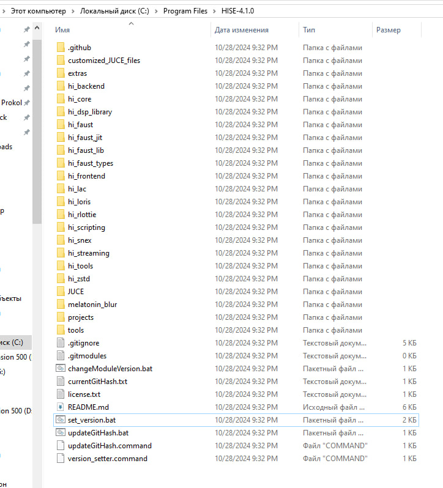Screen dimensions: 443x488
Task: Select the .gitmodules file name
Action: [x=87, y=356]
